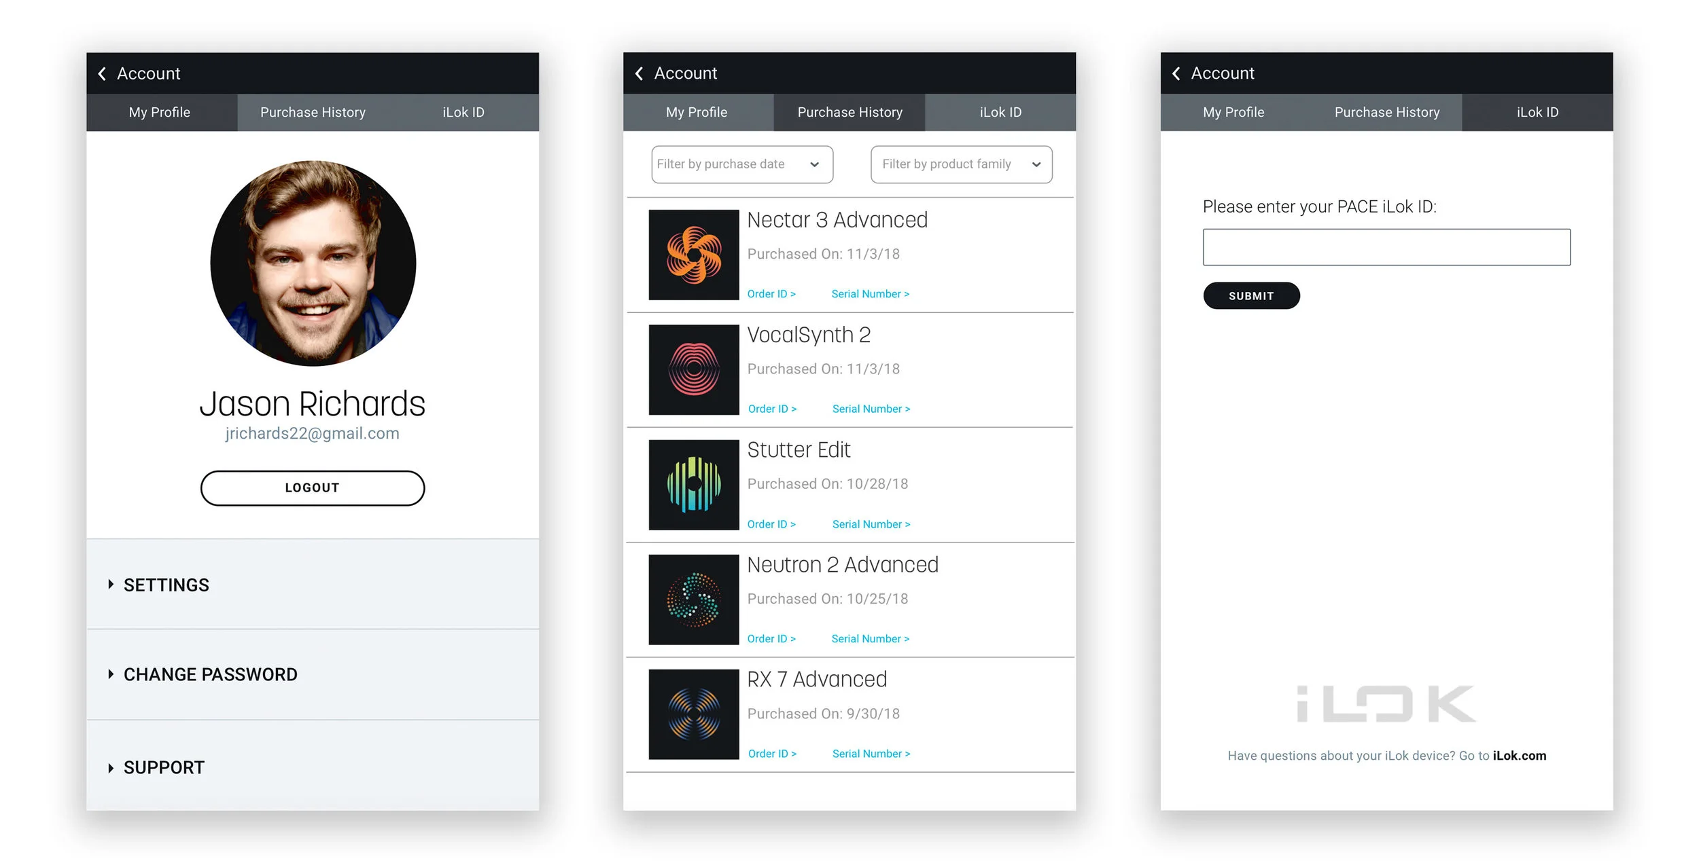
Task: Open Filter by product family dropdown
Action: tap(961, 164)
